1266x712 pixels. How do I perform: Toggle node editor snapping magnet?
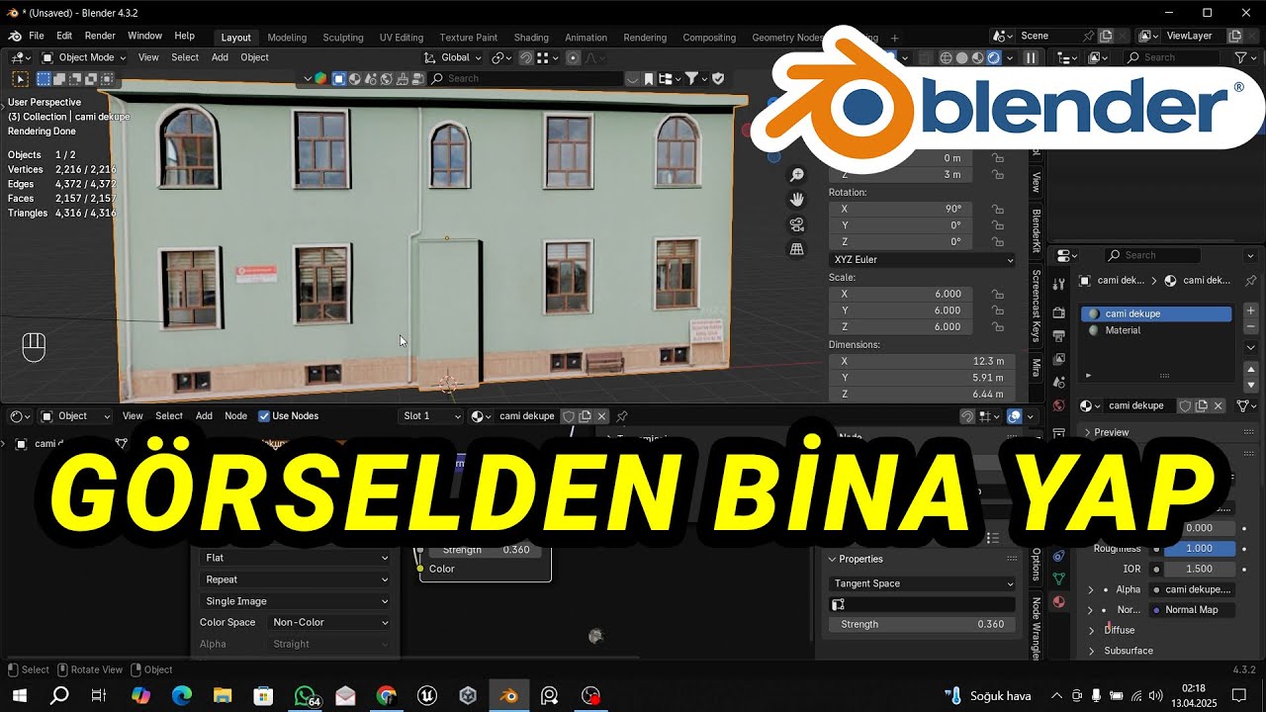pyautogui.click(x=967, y=416)
